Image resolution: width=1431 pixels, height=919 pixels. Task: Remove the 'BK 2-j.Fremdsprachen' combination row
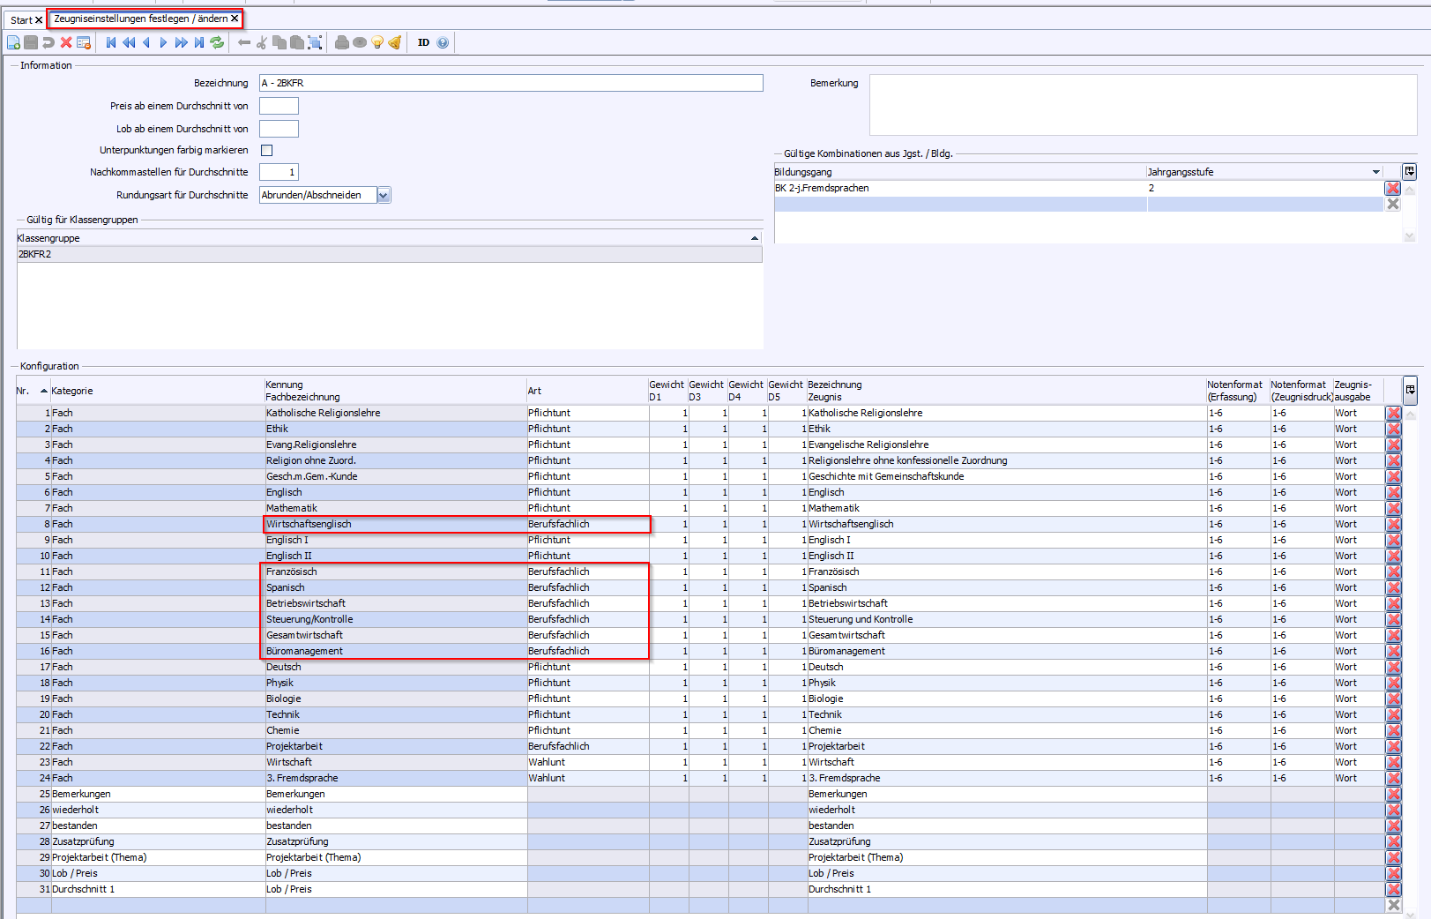point(1393,188)
